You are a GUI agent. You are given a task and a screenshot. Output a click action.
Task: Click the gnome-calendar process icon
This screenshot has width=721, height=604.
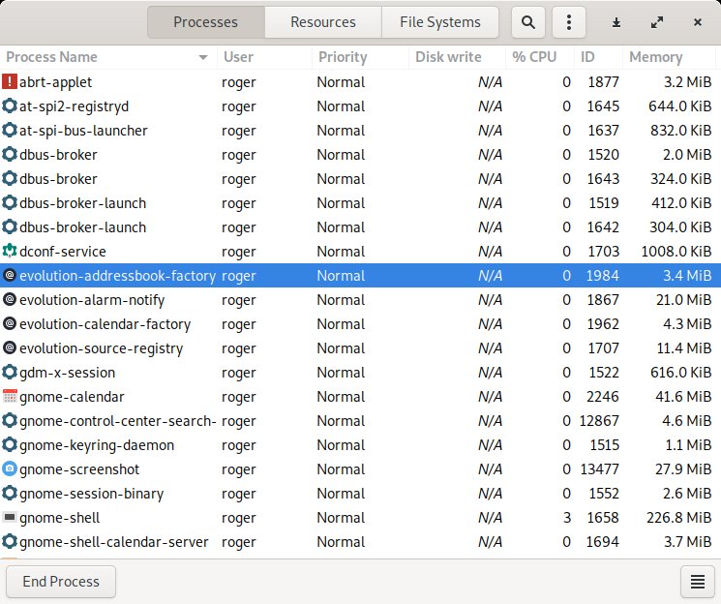(10, 397)
